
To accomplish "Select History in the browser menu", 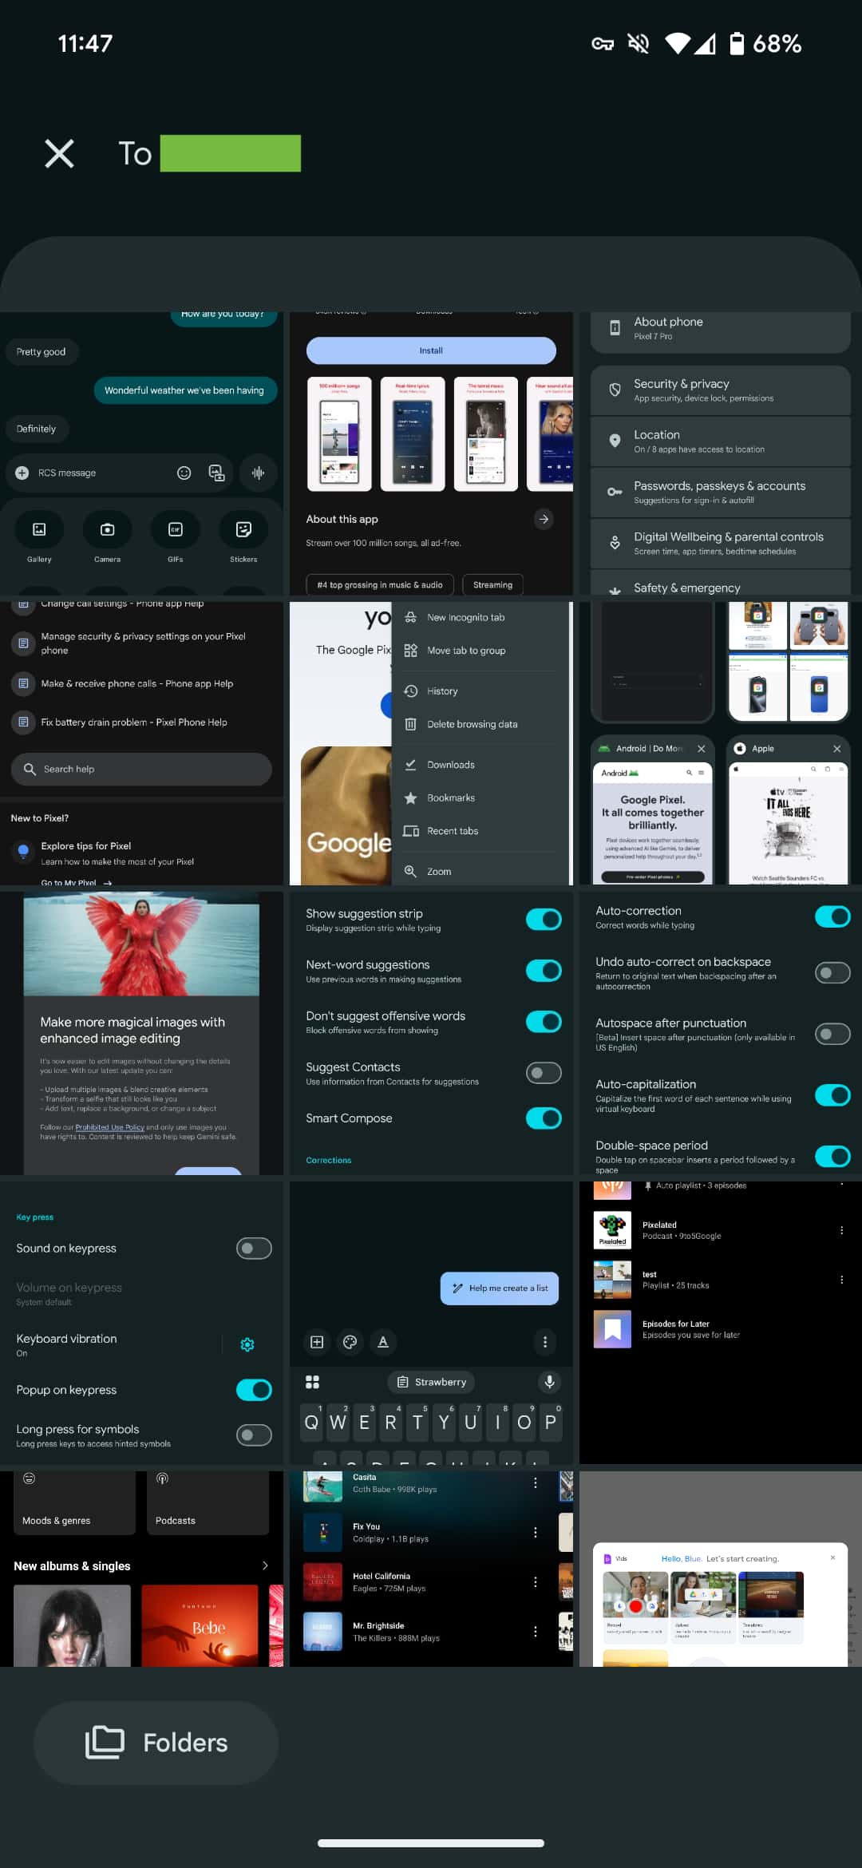I will click(x=442, y=691).
